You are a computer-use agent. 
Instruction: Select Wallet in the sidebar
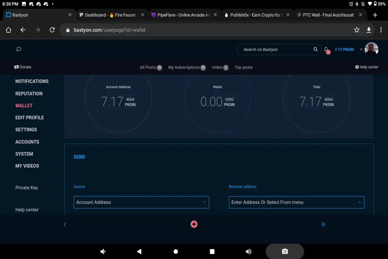pos(24,106)
